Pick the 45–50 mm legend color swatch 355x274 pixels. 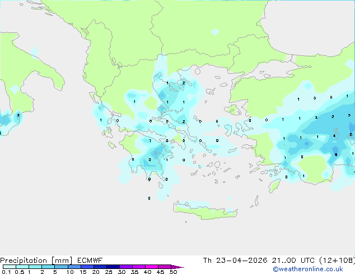(x=165, y=267)
